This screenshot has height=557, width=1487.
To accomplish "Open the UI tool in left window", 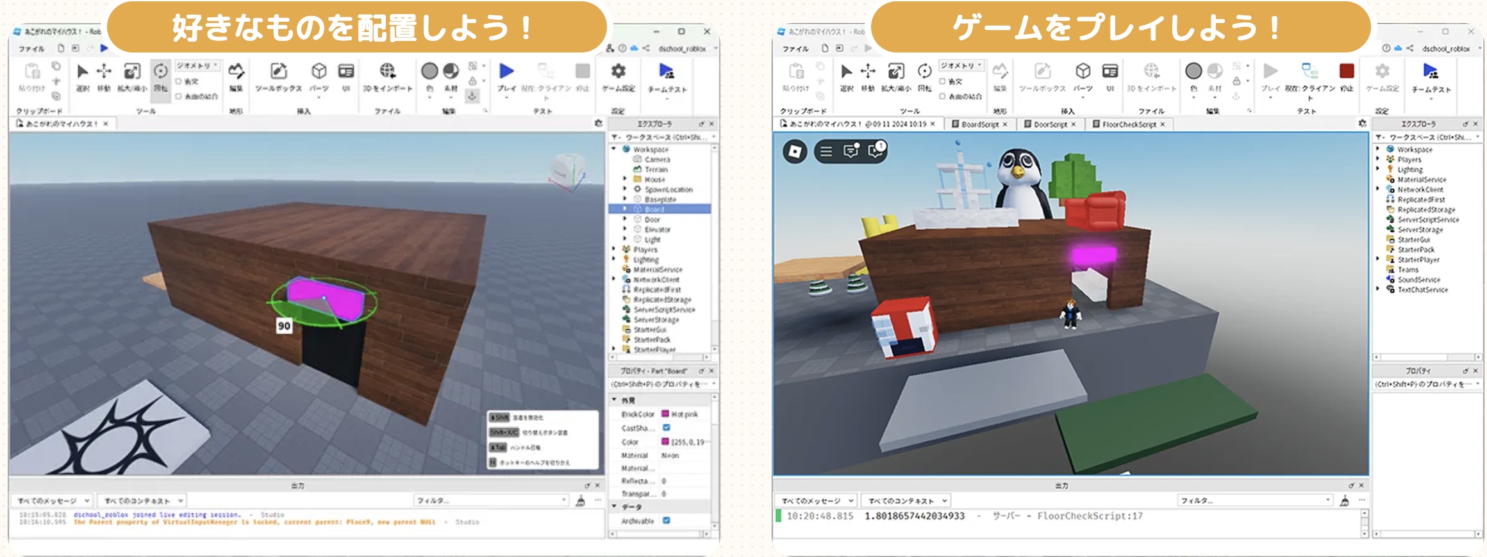I will click(346, 77).
